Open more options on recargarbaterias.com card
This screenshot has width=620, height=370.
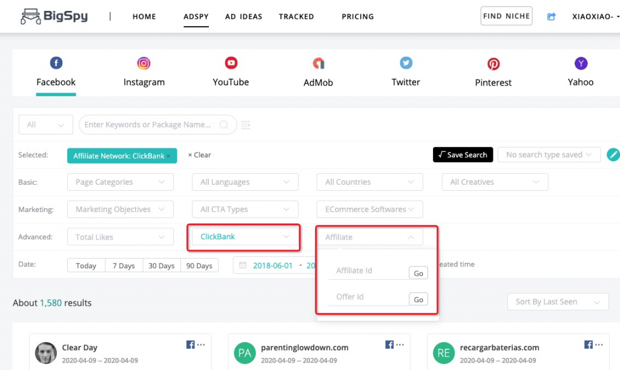(x=599, y=345)
